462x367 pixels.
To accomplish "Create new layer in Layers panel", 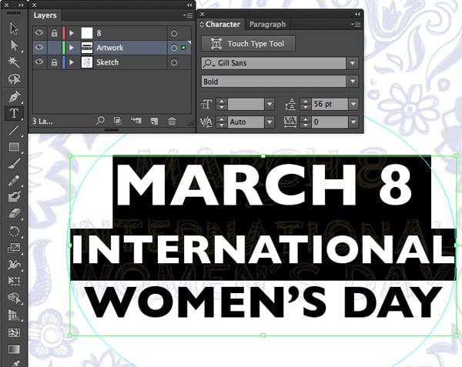I will pyautogui.click(x=154, y=121).
